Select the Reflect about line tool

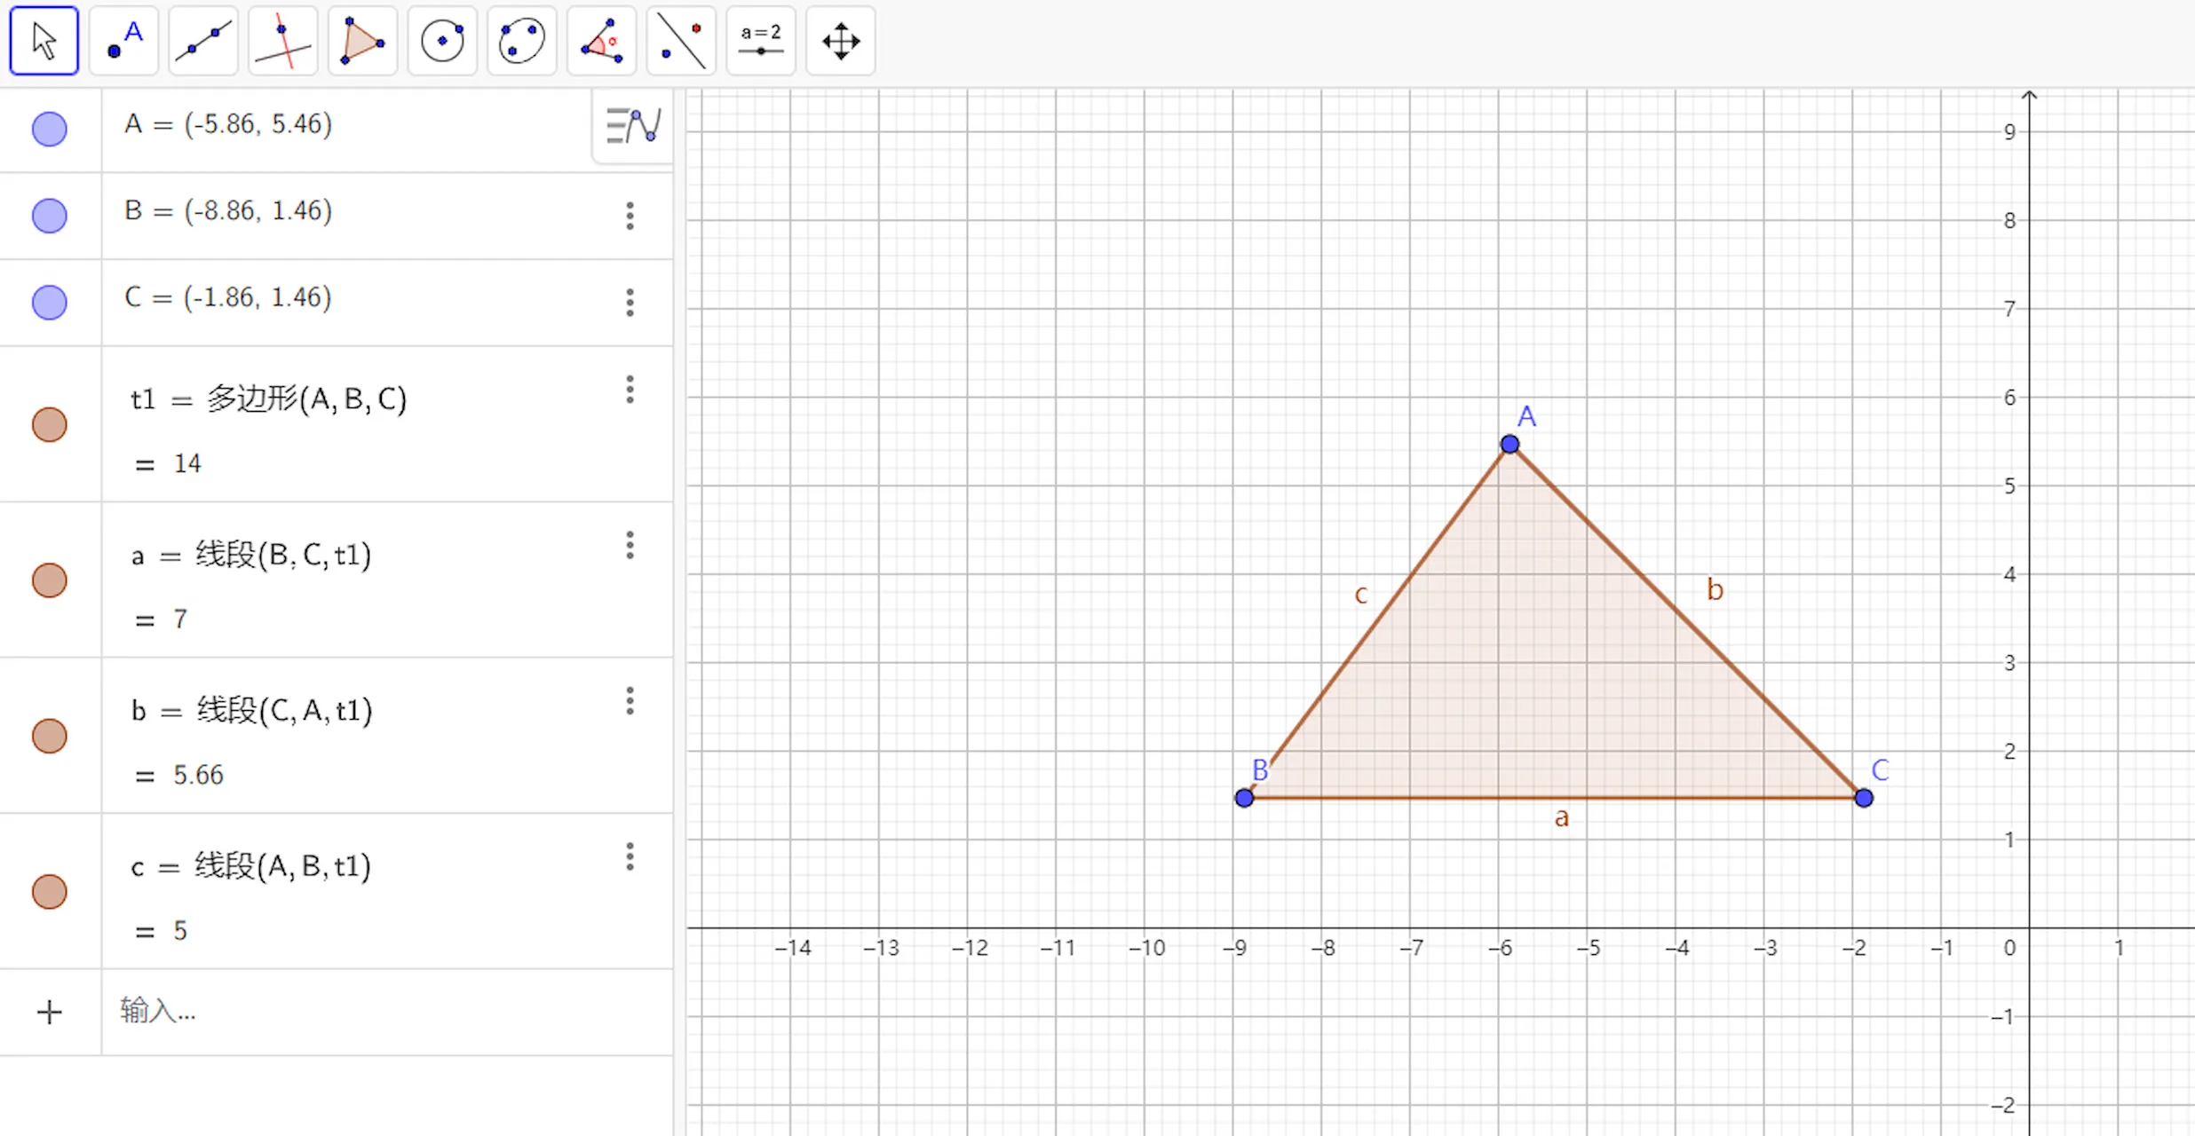(681, 41)
